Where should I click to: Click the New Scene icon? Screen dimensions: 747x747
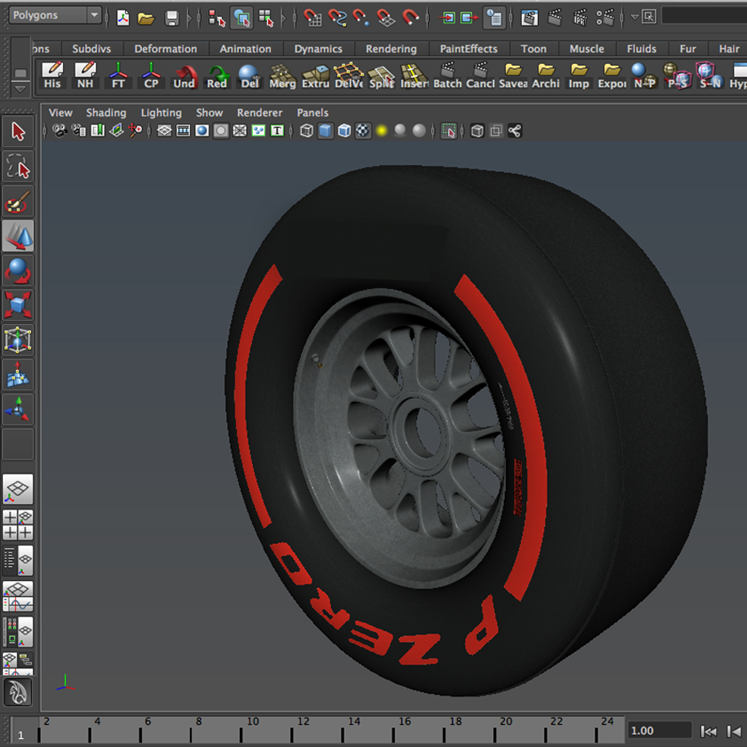(123, 18)
